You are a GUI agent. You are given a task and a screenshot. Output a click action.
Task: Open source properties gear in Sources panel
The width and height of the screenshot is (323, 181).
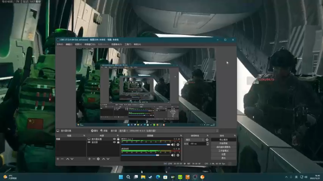[98, 159]
